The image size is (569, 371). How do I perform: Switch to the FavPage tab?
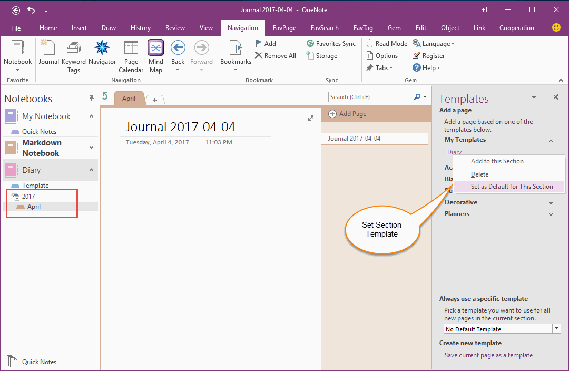pos(284,28)
